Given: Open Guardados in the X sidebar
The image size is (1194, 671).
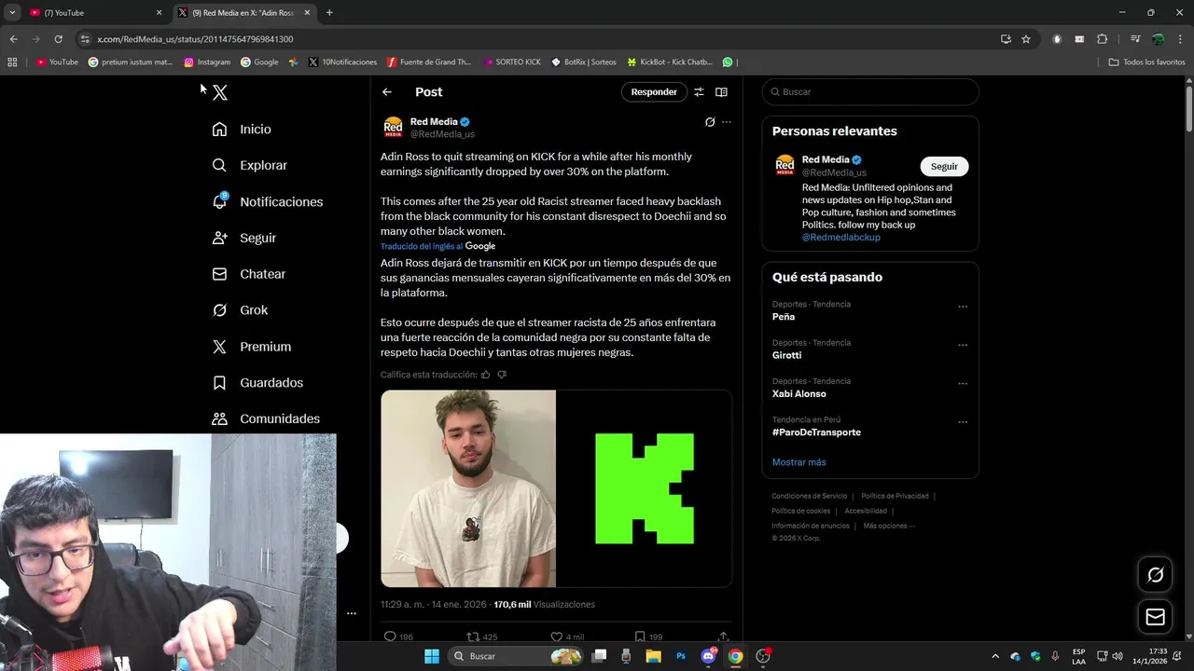Looking at the screenshot, I should [x=257, y=383].
